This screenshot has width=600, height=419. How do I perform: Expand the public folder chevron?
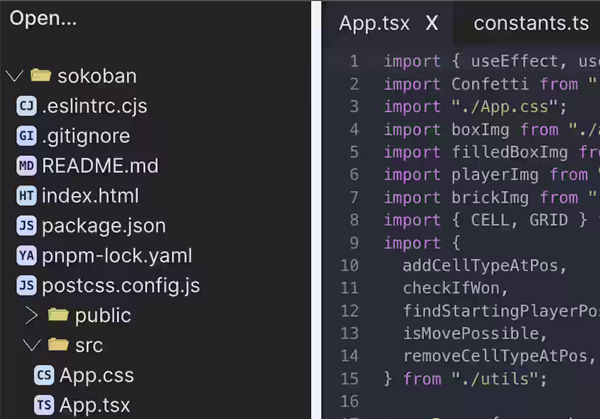[31, 315]
